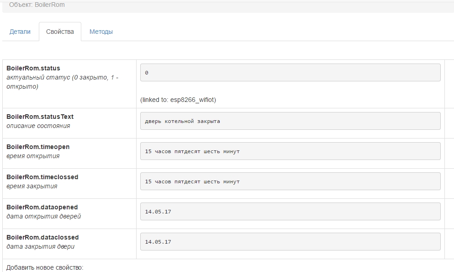The image size is (454, 272).
Task: Focus the BoilerRom.dataclossed date field
Action: [x=290, y=242]
